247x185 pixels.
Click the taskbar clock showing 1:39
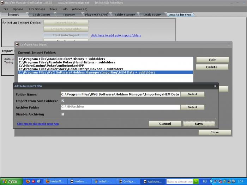point(240,181)
